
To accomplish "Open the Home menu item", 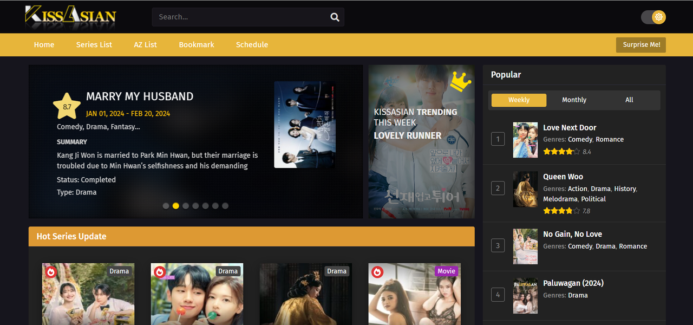I will 44,44.
